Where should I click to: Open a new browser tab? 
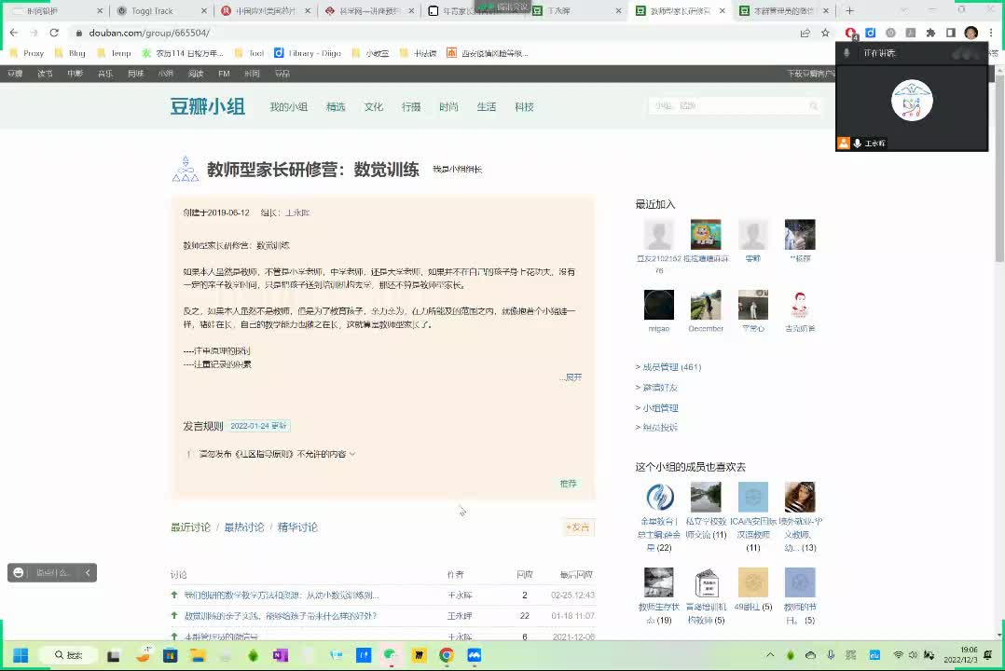click(x=850, y=11)
